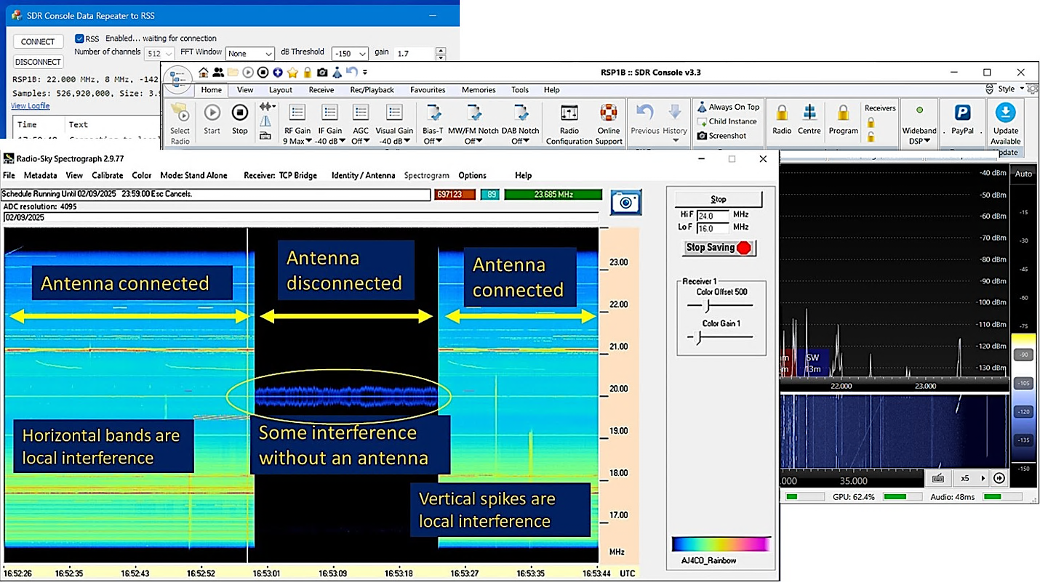The image size is (1040, 582).
Task: Open FFT Window combo box
Action: click(249, 54)
